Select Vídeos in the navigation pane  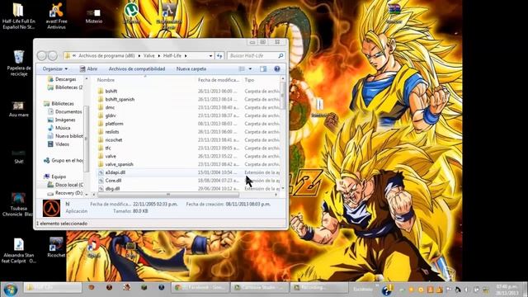[x=62, y=144]
